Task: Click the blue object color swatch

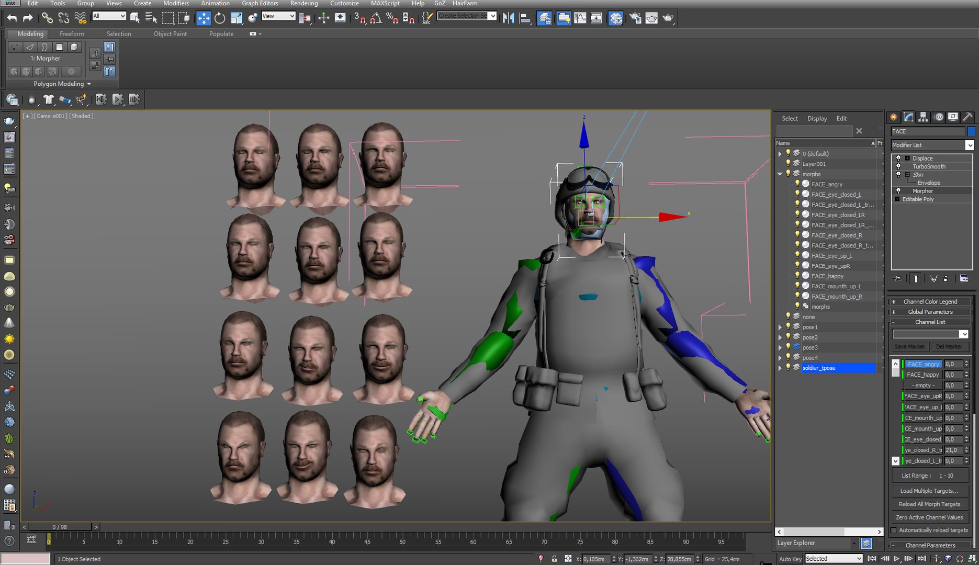Action: 971,131
